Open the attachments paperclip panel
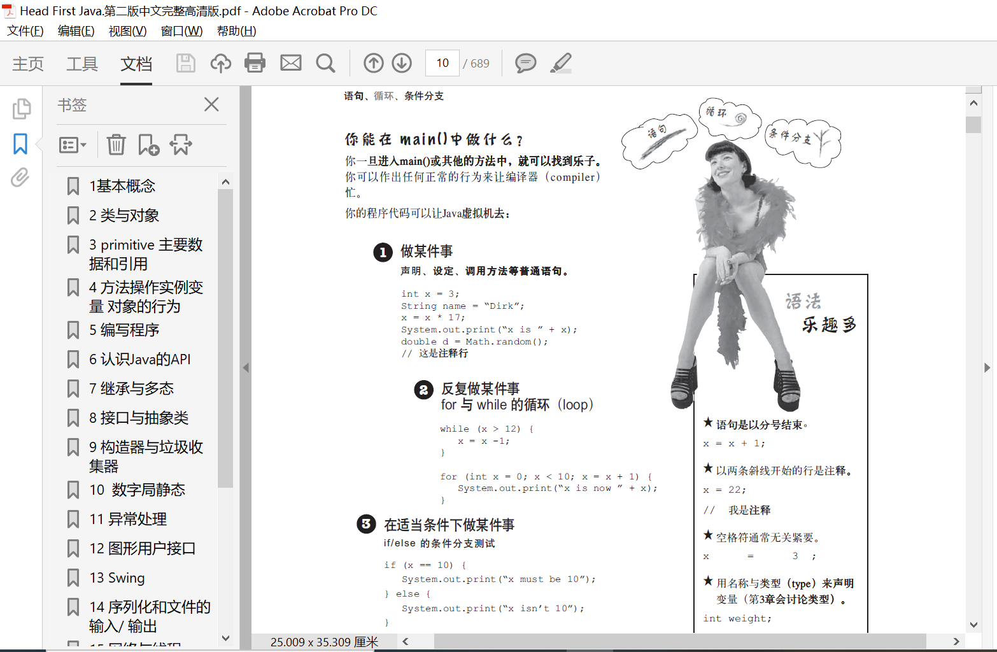The image size is (997, 652). click(20, 178)
